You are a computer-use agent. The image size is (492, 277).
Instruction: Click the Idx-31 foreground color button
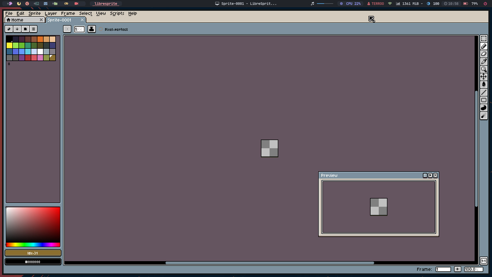(x=33, y=253)
